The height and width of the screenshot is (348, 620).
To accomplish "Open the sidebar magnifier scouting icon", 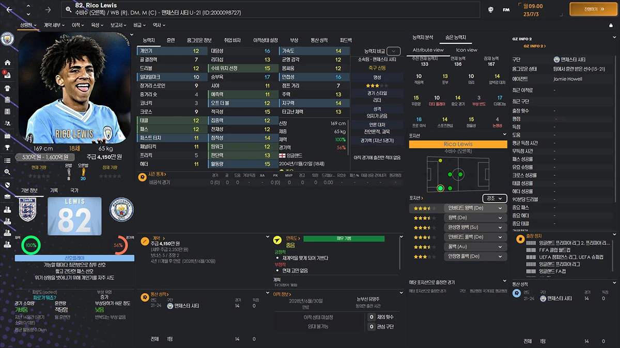I will pyautogui.click(x=7, y=172).
